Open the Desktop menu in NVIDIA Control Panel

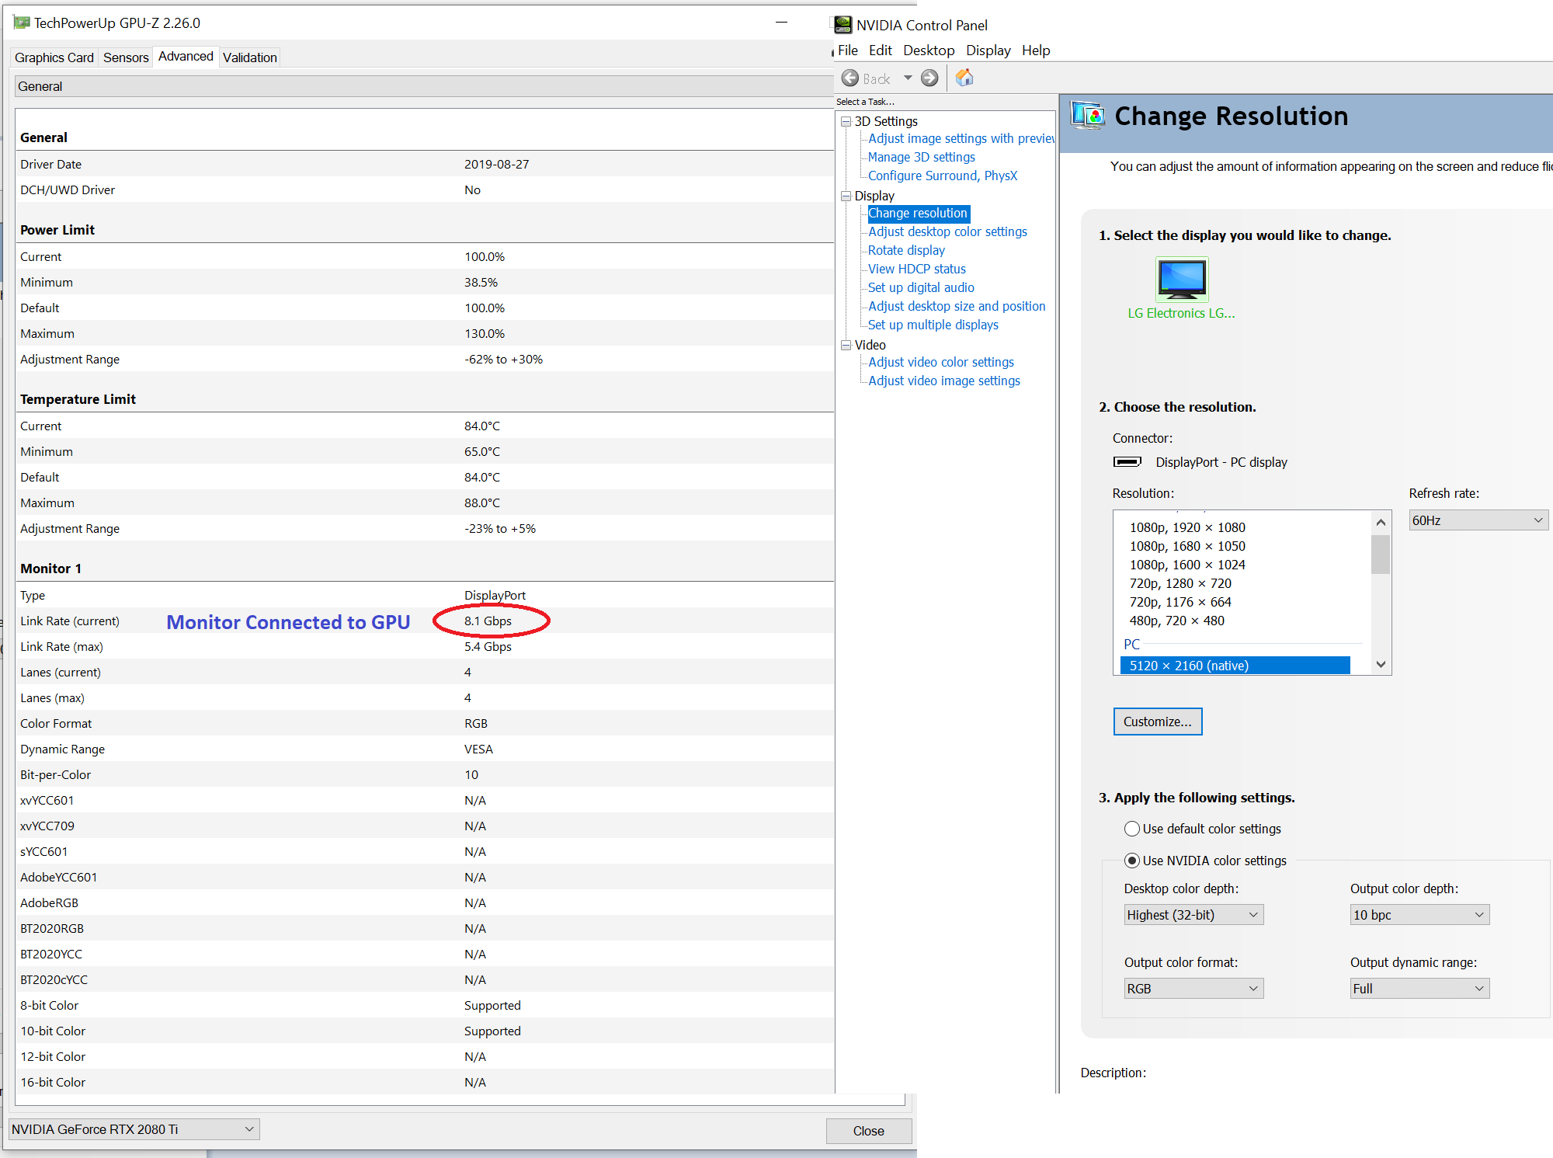click(929, 50)
